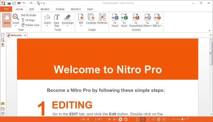Save the document with the floppy icon

pos(14,3)
